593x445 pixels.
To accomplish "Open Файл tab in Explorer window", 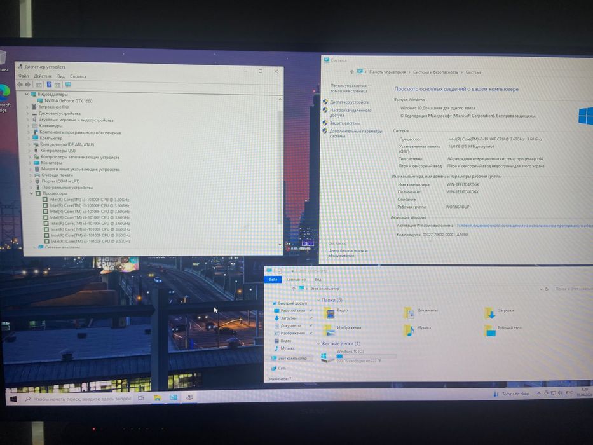I will 273,279.
